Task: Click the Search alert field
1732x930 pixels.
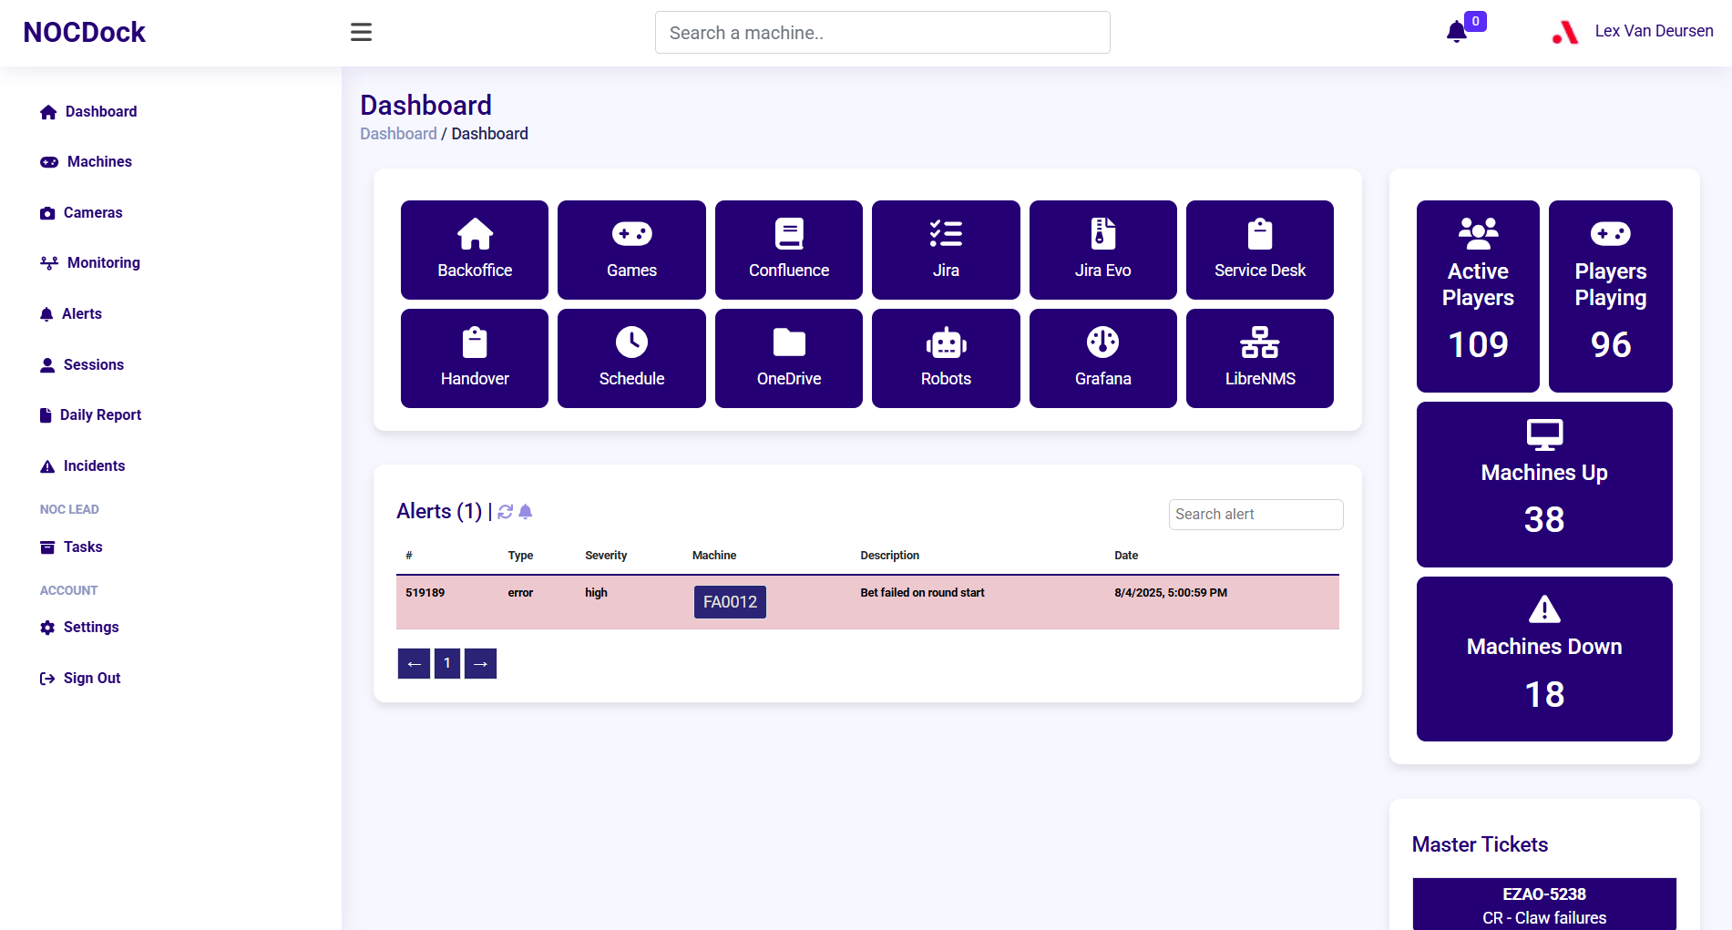Action: [x=1255, y=514]
